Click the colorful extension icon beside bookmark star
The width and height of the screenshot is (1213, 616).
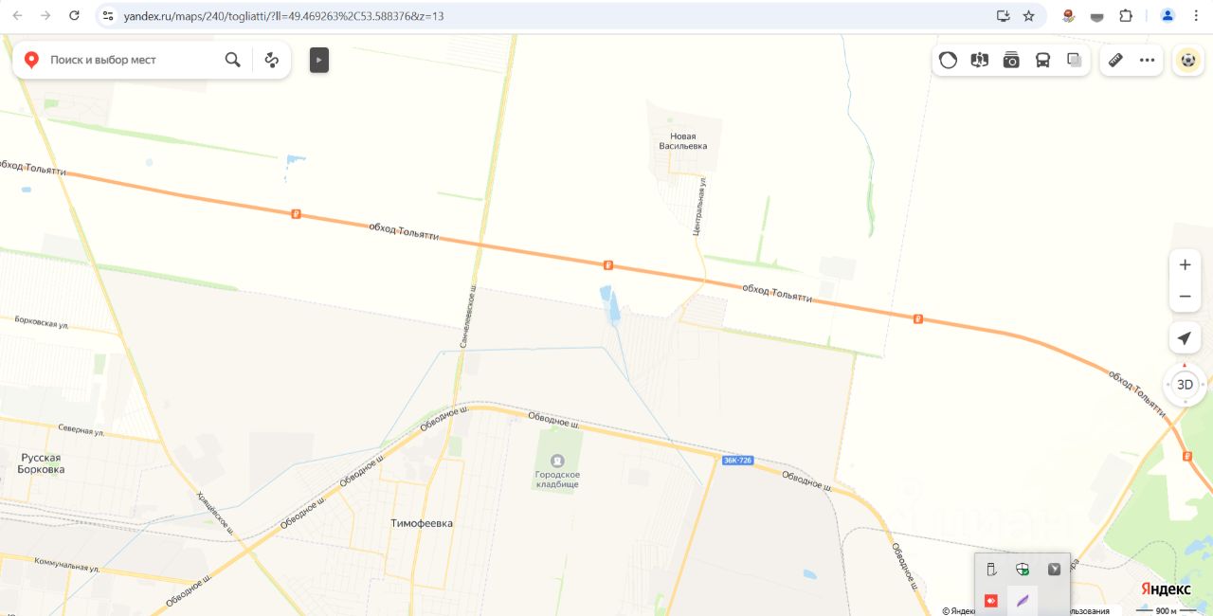pyautogui.click(x=1069, y=16)
